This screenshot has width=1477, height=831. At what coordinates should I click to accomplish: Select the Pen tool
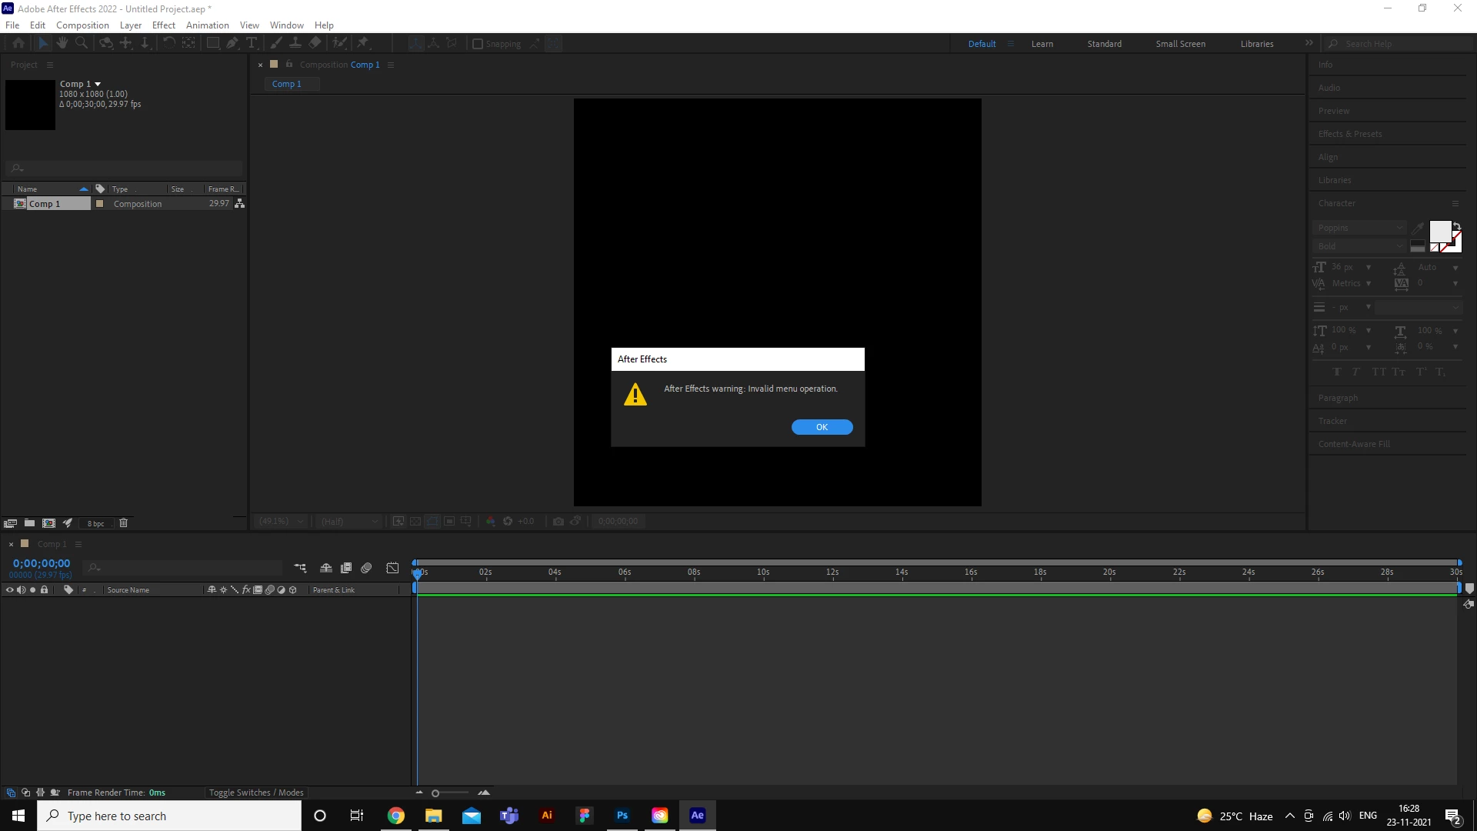point(232,43)
